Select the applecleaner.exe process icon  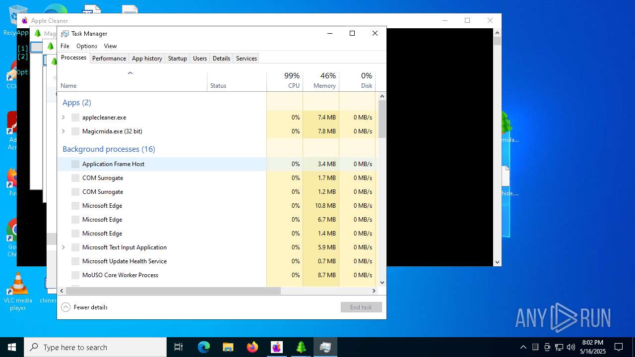pos(75,118)
